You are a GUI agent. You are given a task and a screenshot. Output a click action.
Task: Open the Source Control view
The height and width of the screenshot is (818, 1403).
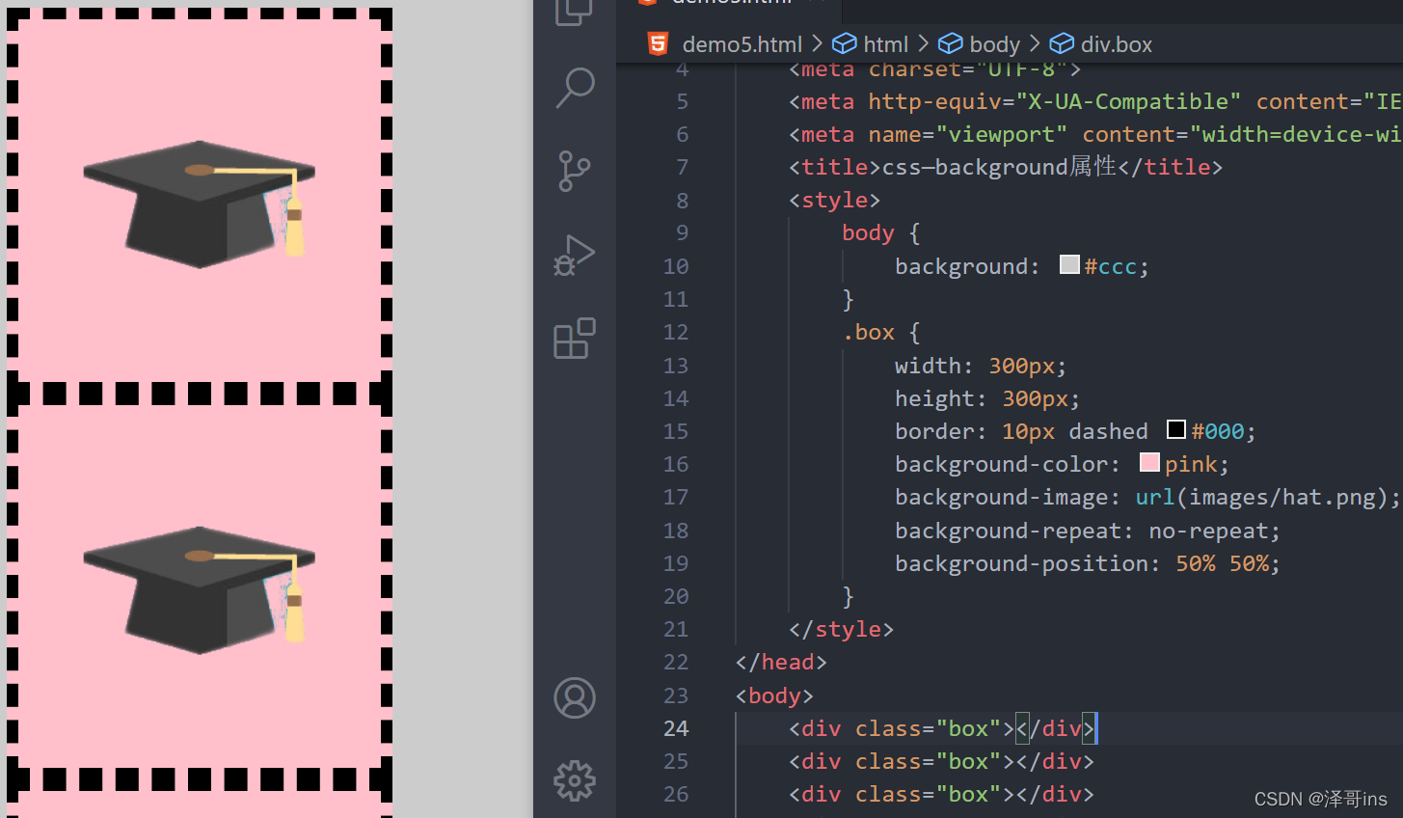point(575,172)
